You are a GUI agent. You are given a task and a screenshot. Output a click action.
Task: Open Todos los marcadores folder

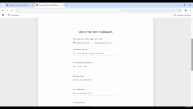pos(182,15)
